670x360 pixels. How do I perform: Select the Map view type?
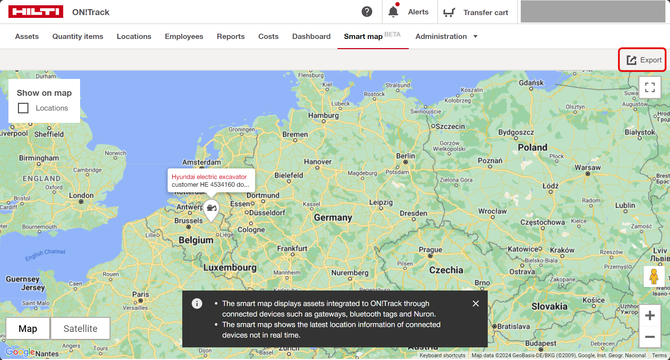pos(28,328)
